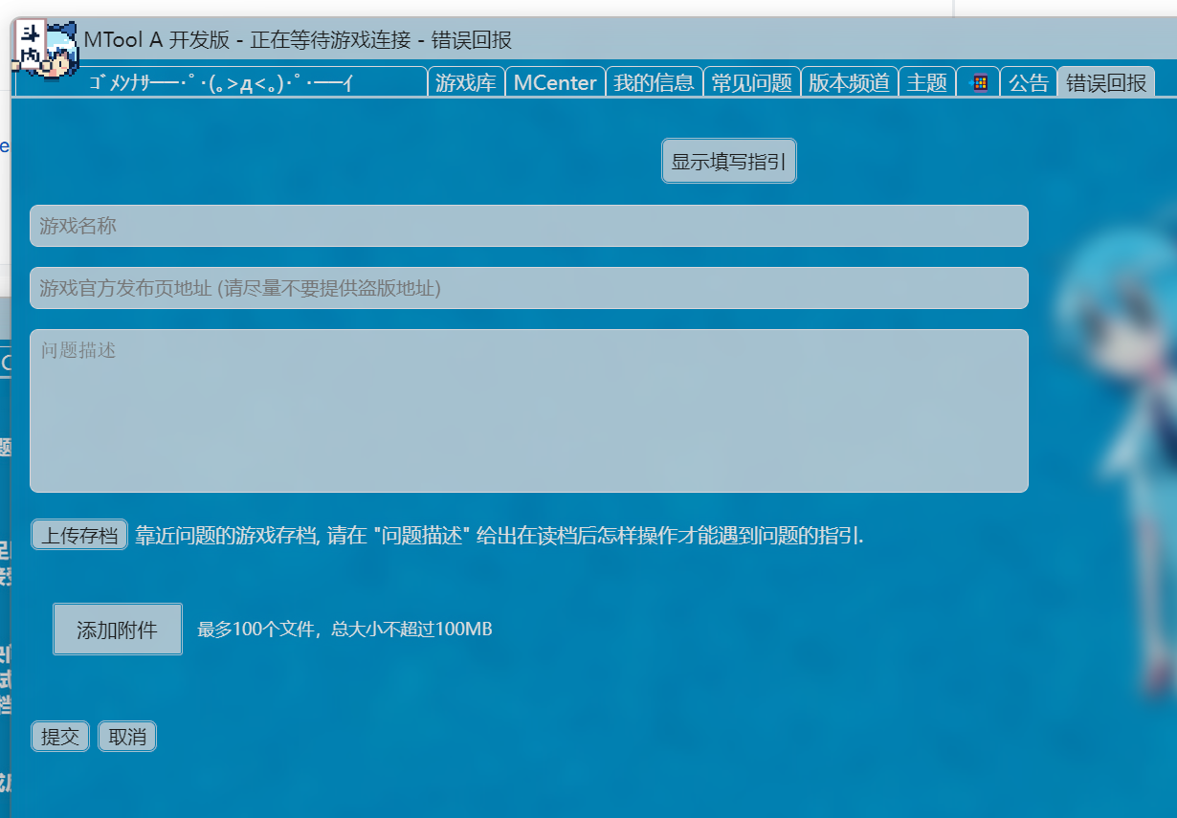The image size is (1177, 818).
Task: Click 显示填写指引 to show fill-in guide
Action: (x=728, y=160)
